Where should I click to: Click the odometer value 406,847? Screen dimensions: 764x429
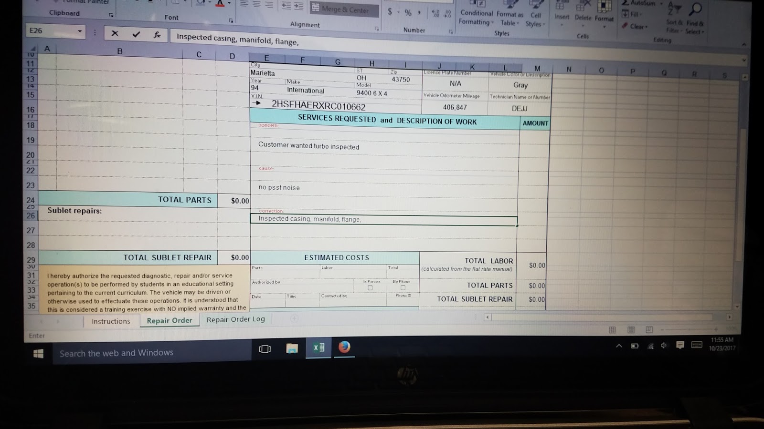point(455,107)
